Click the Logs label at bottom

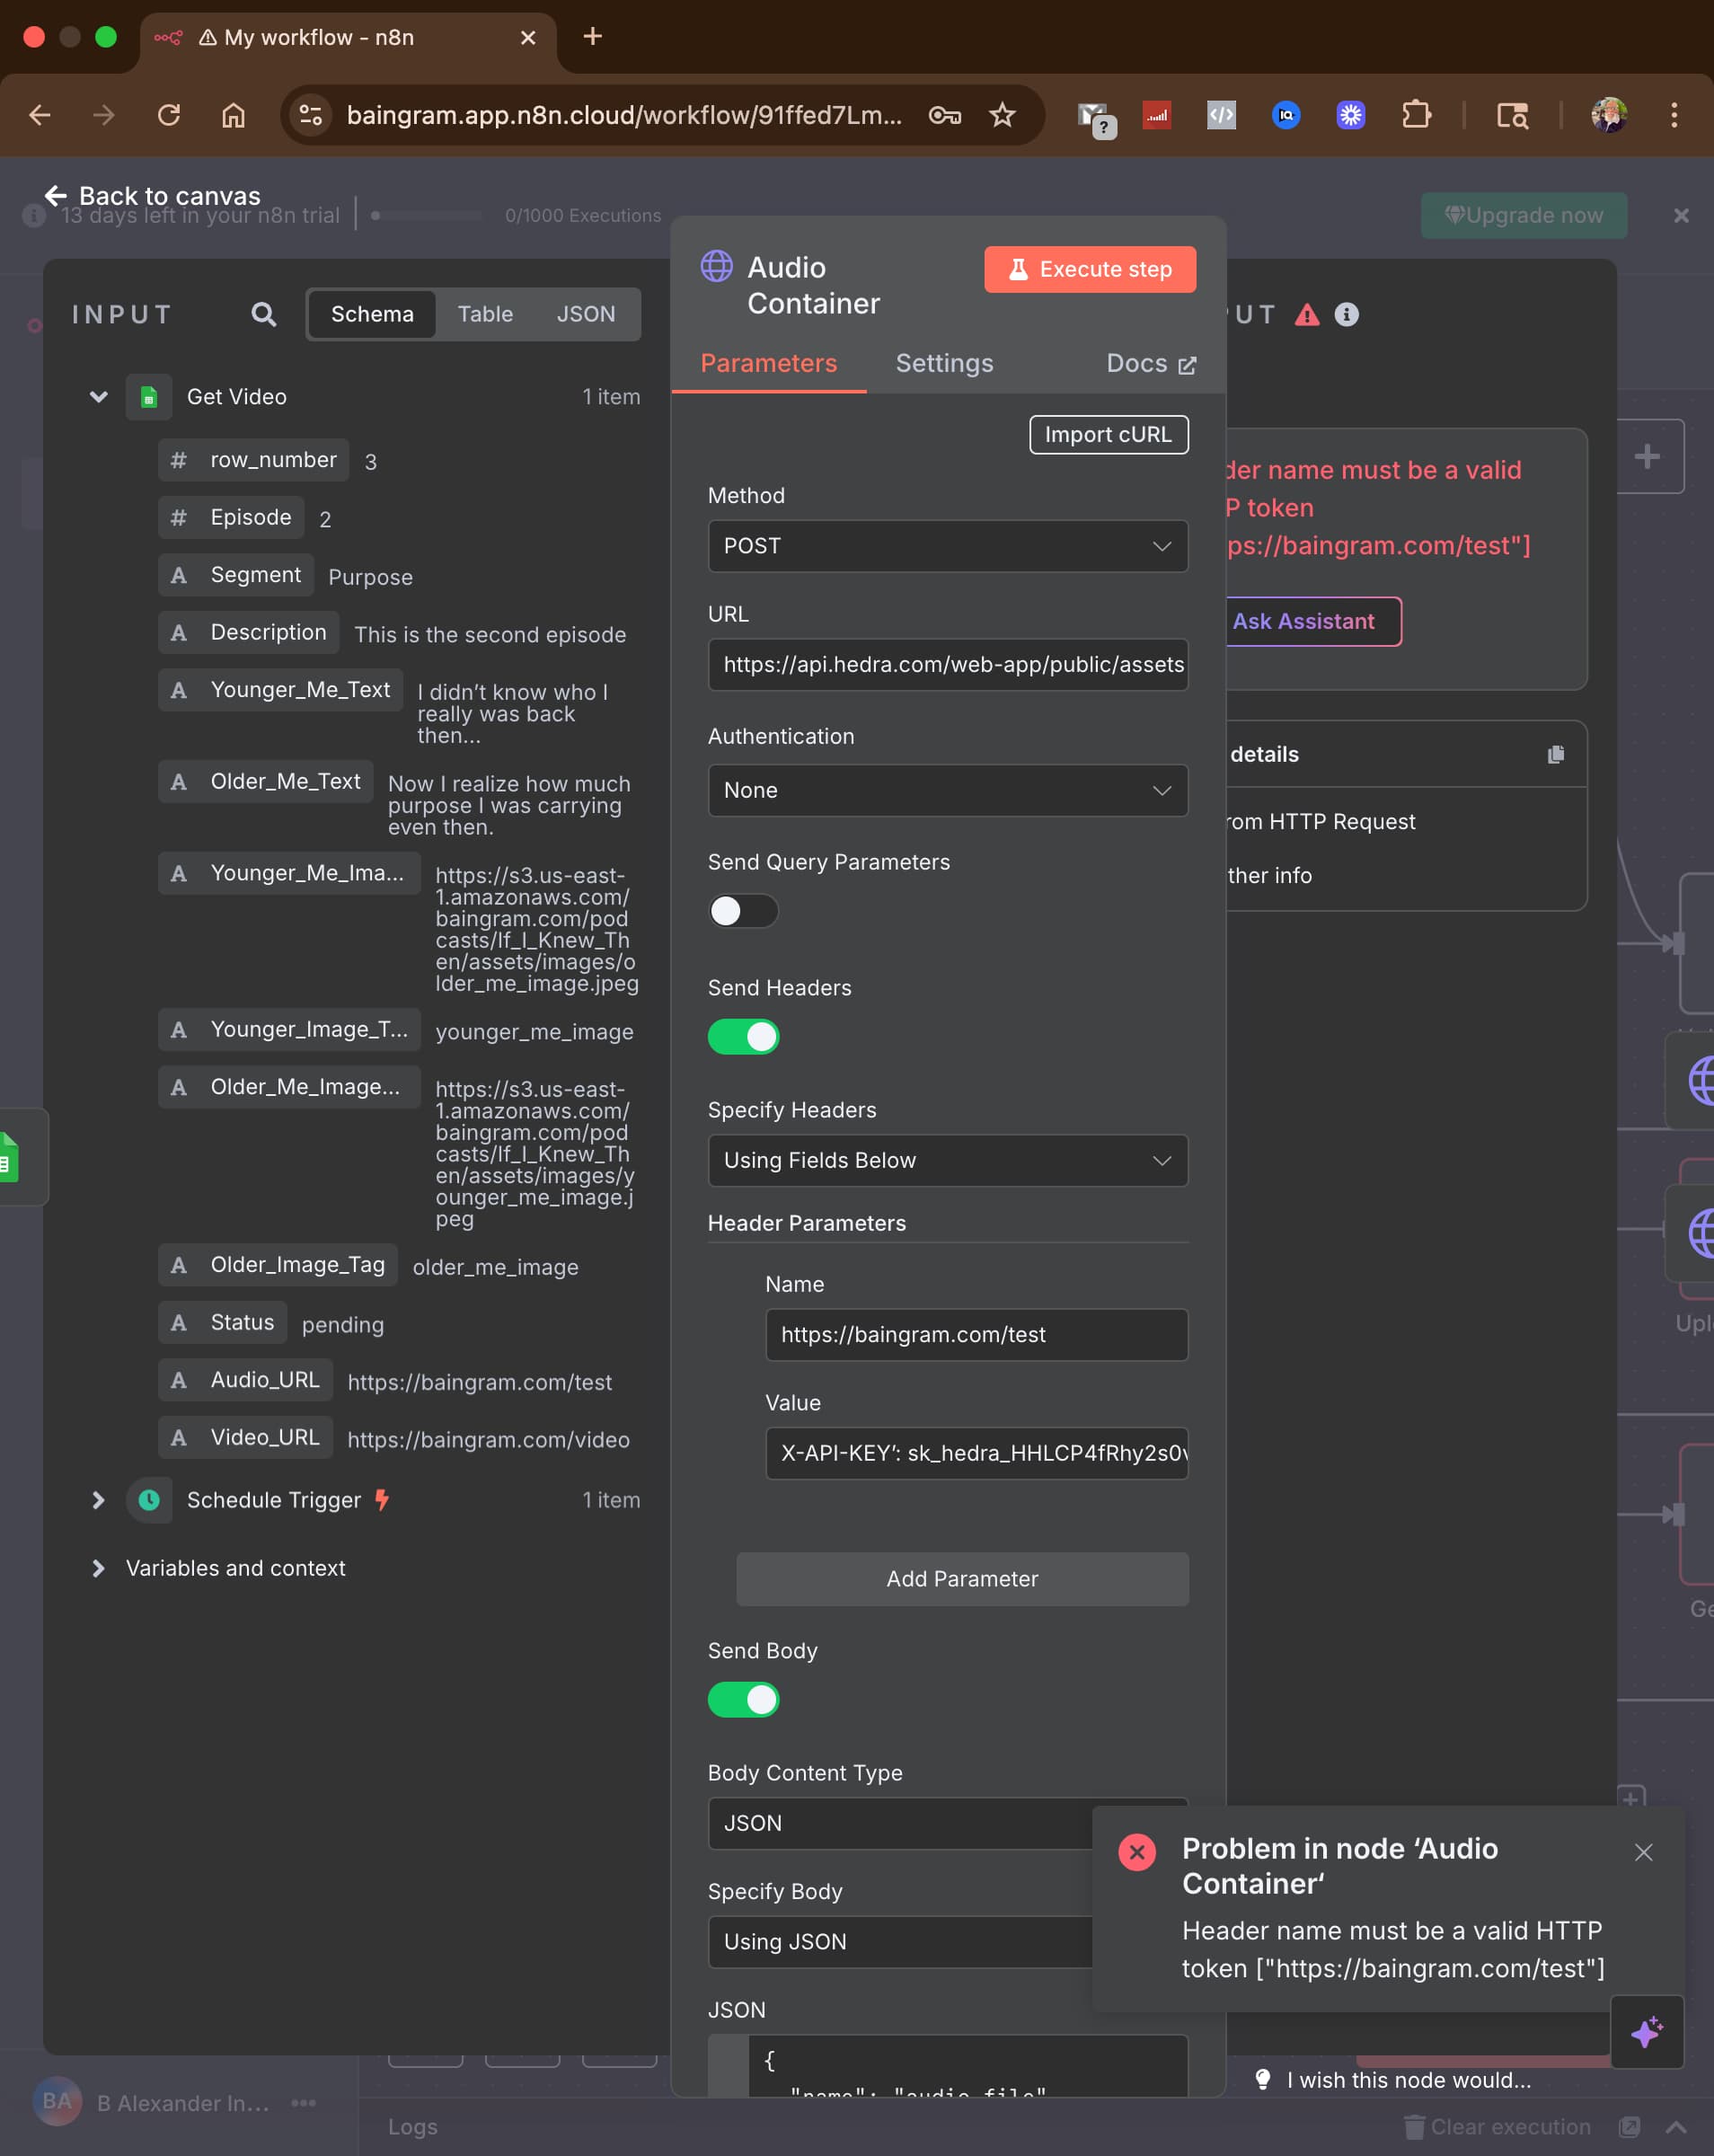click(413, 2127)
